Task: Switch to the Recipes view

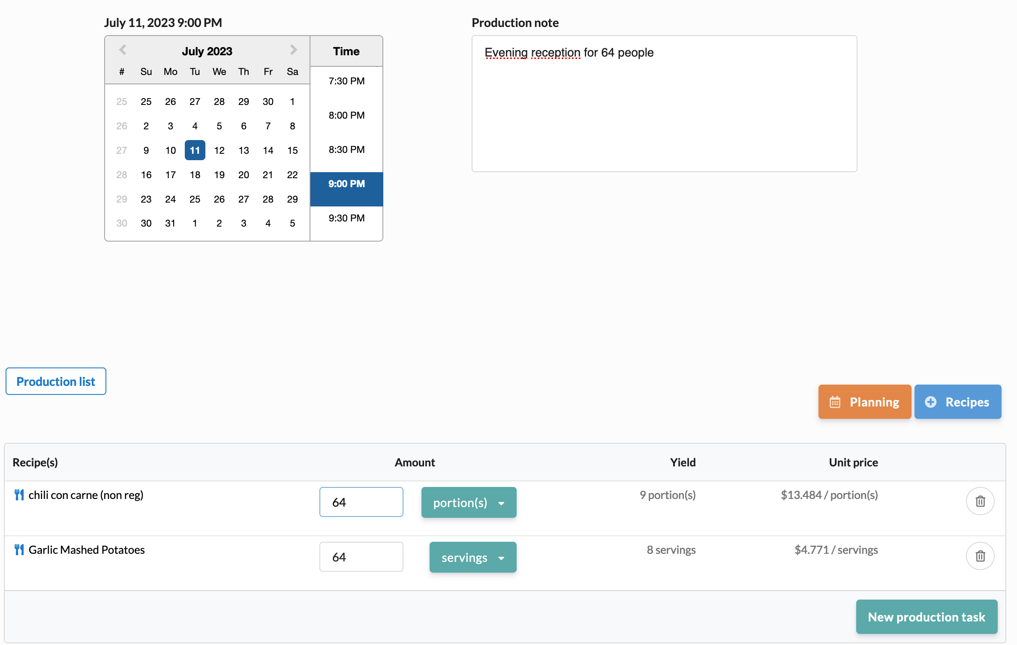Action: tap(958, 402)
